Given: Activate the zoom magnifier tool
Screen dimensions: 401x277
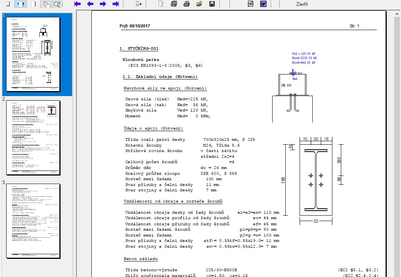Looking at the screenshot, I should coord(57,4).
